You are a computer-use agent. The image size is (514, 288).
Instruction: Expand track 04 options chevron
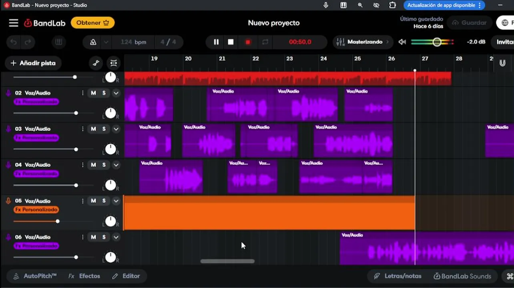[116, 165]
